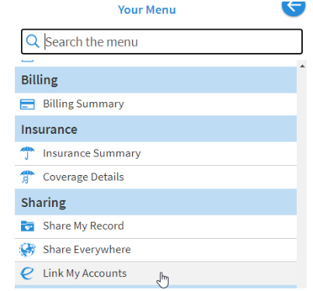
Task: Click the Coverage Details umbrella icon
Action: [27, 177]
